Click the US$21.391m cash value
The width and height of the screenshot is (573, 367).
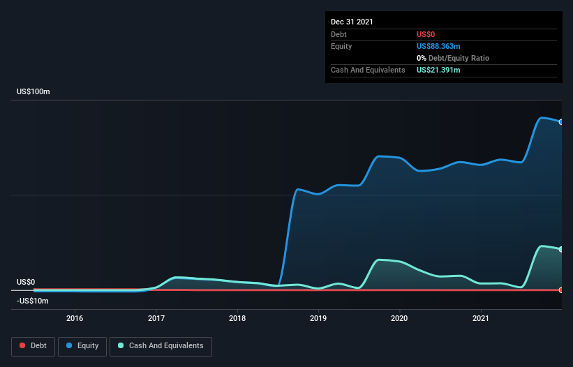[x=438, y=70]
